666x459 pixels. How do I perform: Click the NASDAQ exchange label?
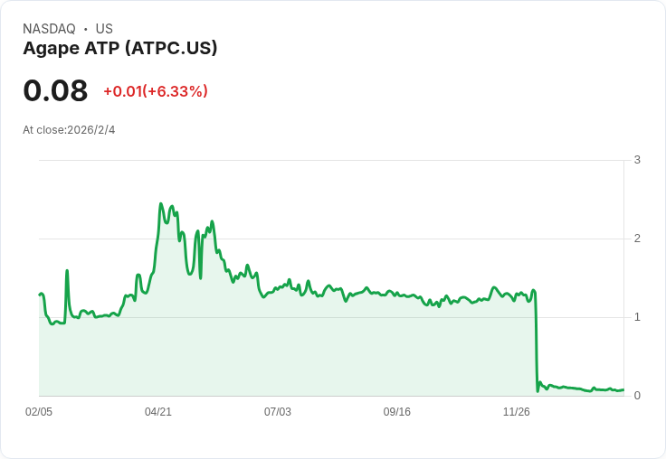click(49, 29)
